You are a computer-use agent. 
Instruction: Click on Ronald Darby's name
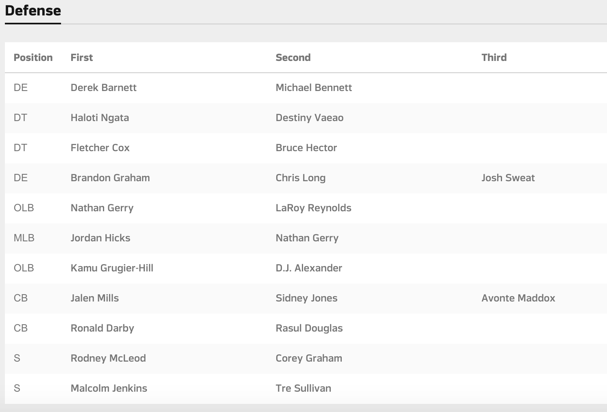pos(102,328)
